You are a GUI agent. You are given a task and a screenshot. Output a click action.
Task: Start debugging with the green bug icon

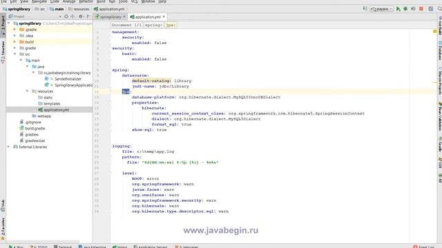405,9
